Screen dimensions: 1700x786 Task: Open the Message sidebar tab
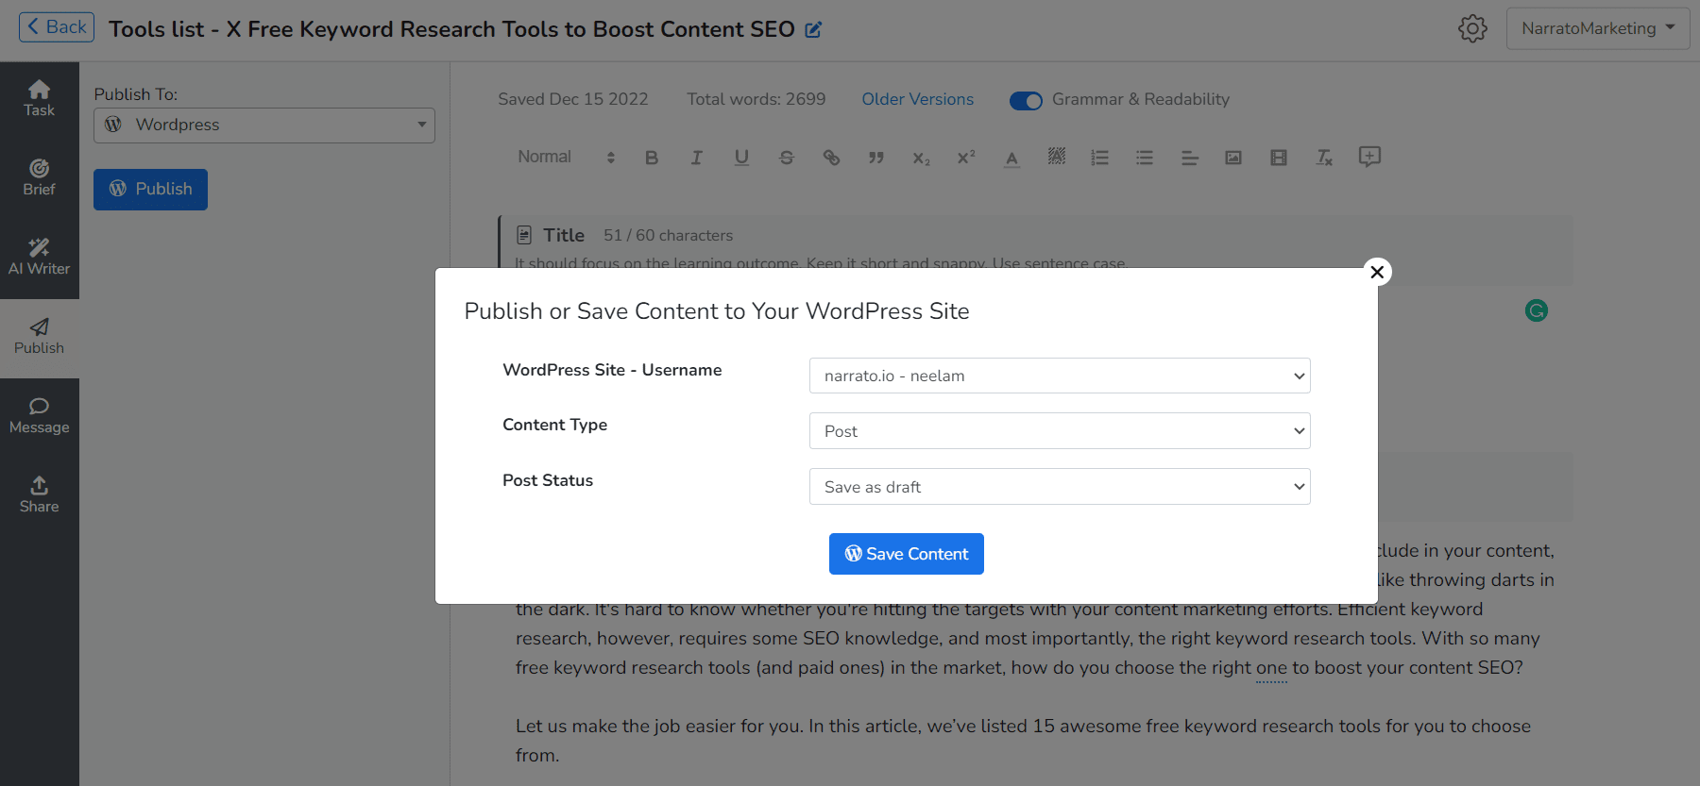pos(40,416)
